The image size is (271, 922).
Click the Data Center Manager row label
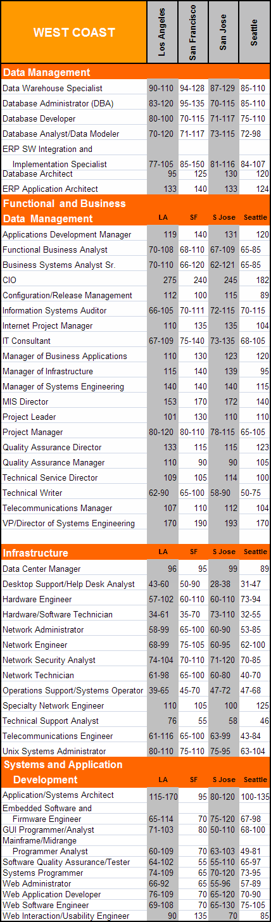pyautogui.click(x=42, y=569)
